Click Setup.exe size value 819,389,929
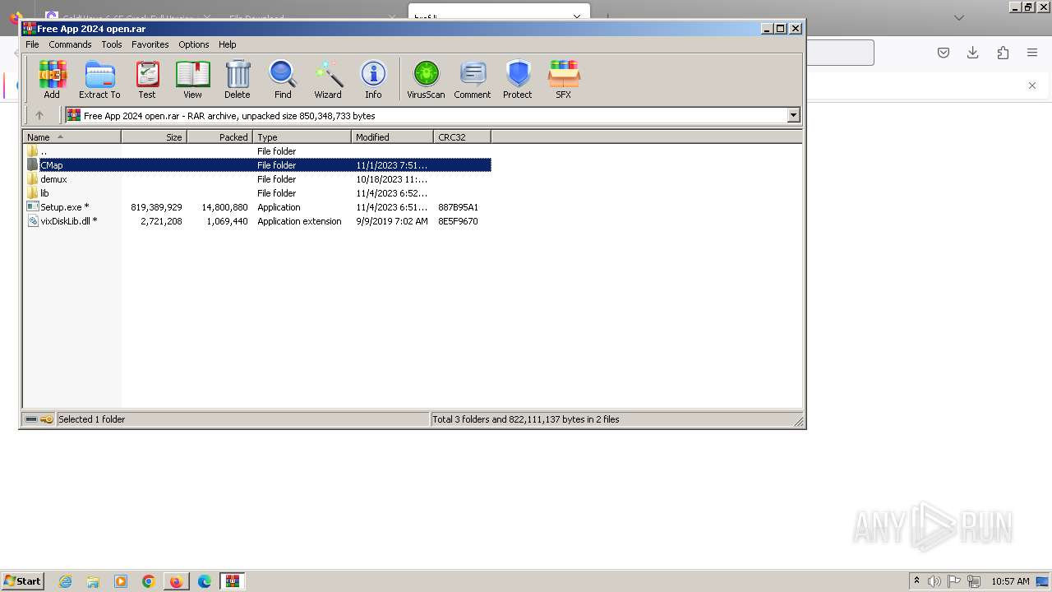This screenshot has height=592, width=1052. point(156,207)
